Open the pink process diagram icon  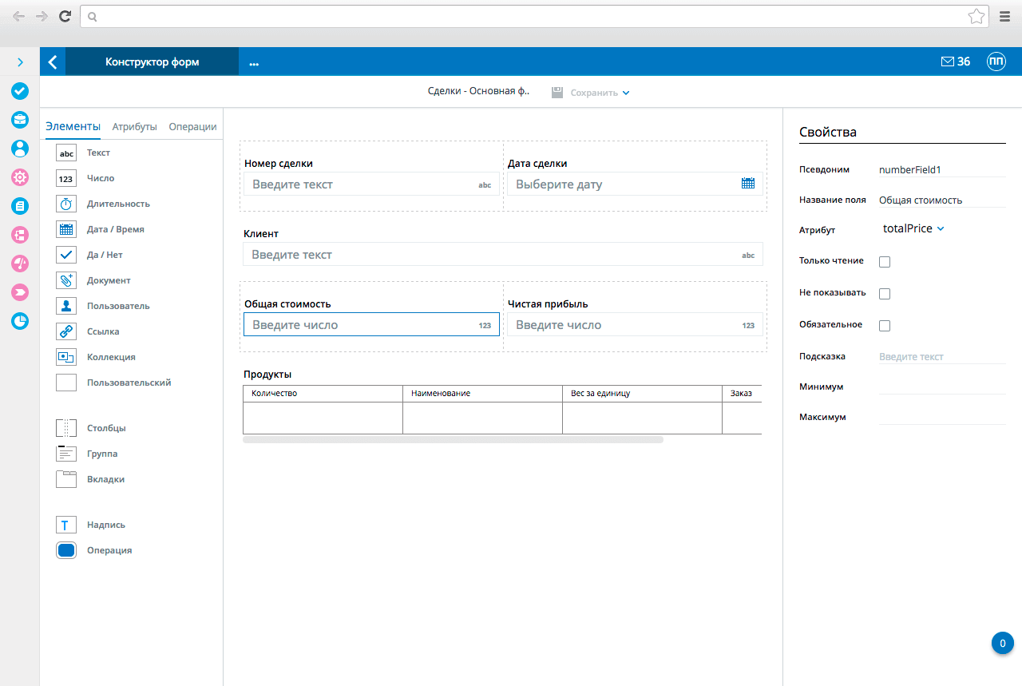[x=20, y=235]
